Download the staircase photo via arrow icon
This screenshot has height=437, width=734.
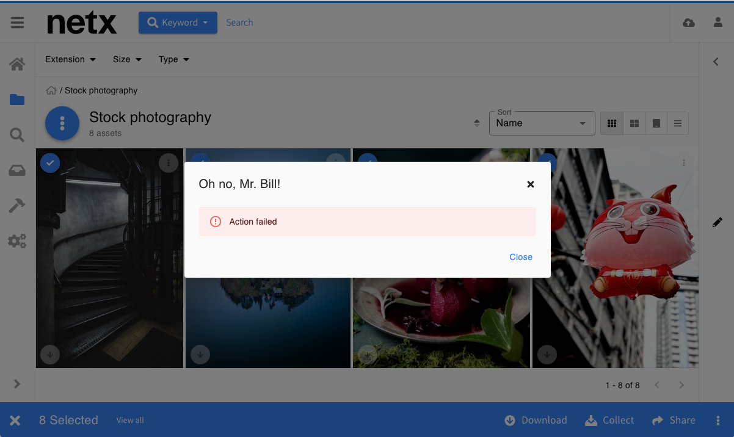point(50,353)
